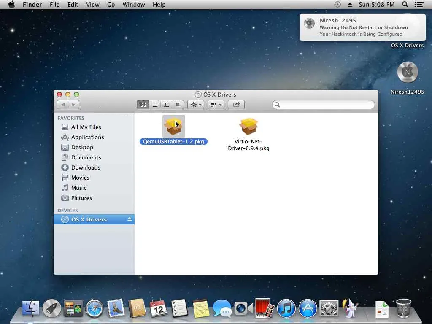Open Reminders checklist icon in Dock
Viewport: 432px width, 324px height.
(x=179, y=308)
